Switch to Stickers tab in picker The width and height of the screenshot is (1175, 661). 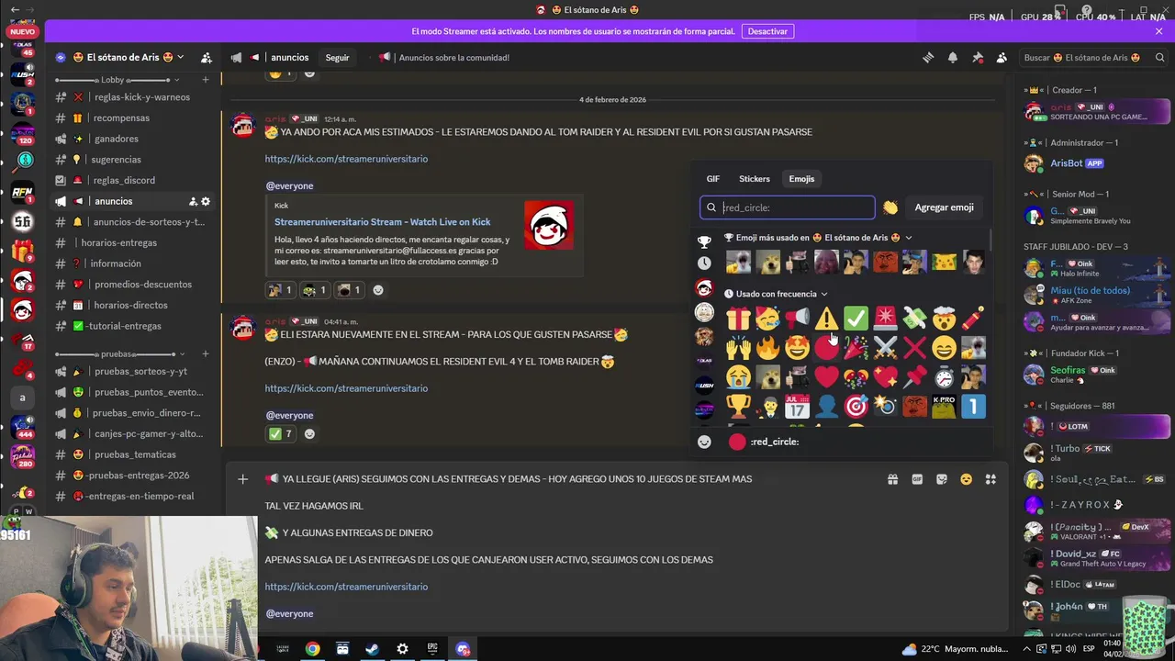pyautogui.click(x=755, y=179)
